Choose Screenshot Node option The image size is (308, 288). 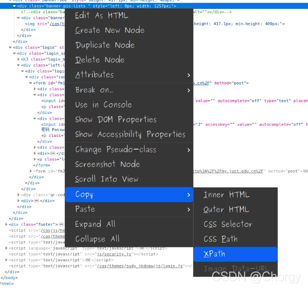129,164
